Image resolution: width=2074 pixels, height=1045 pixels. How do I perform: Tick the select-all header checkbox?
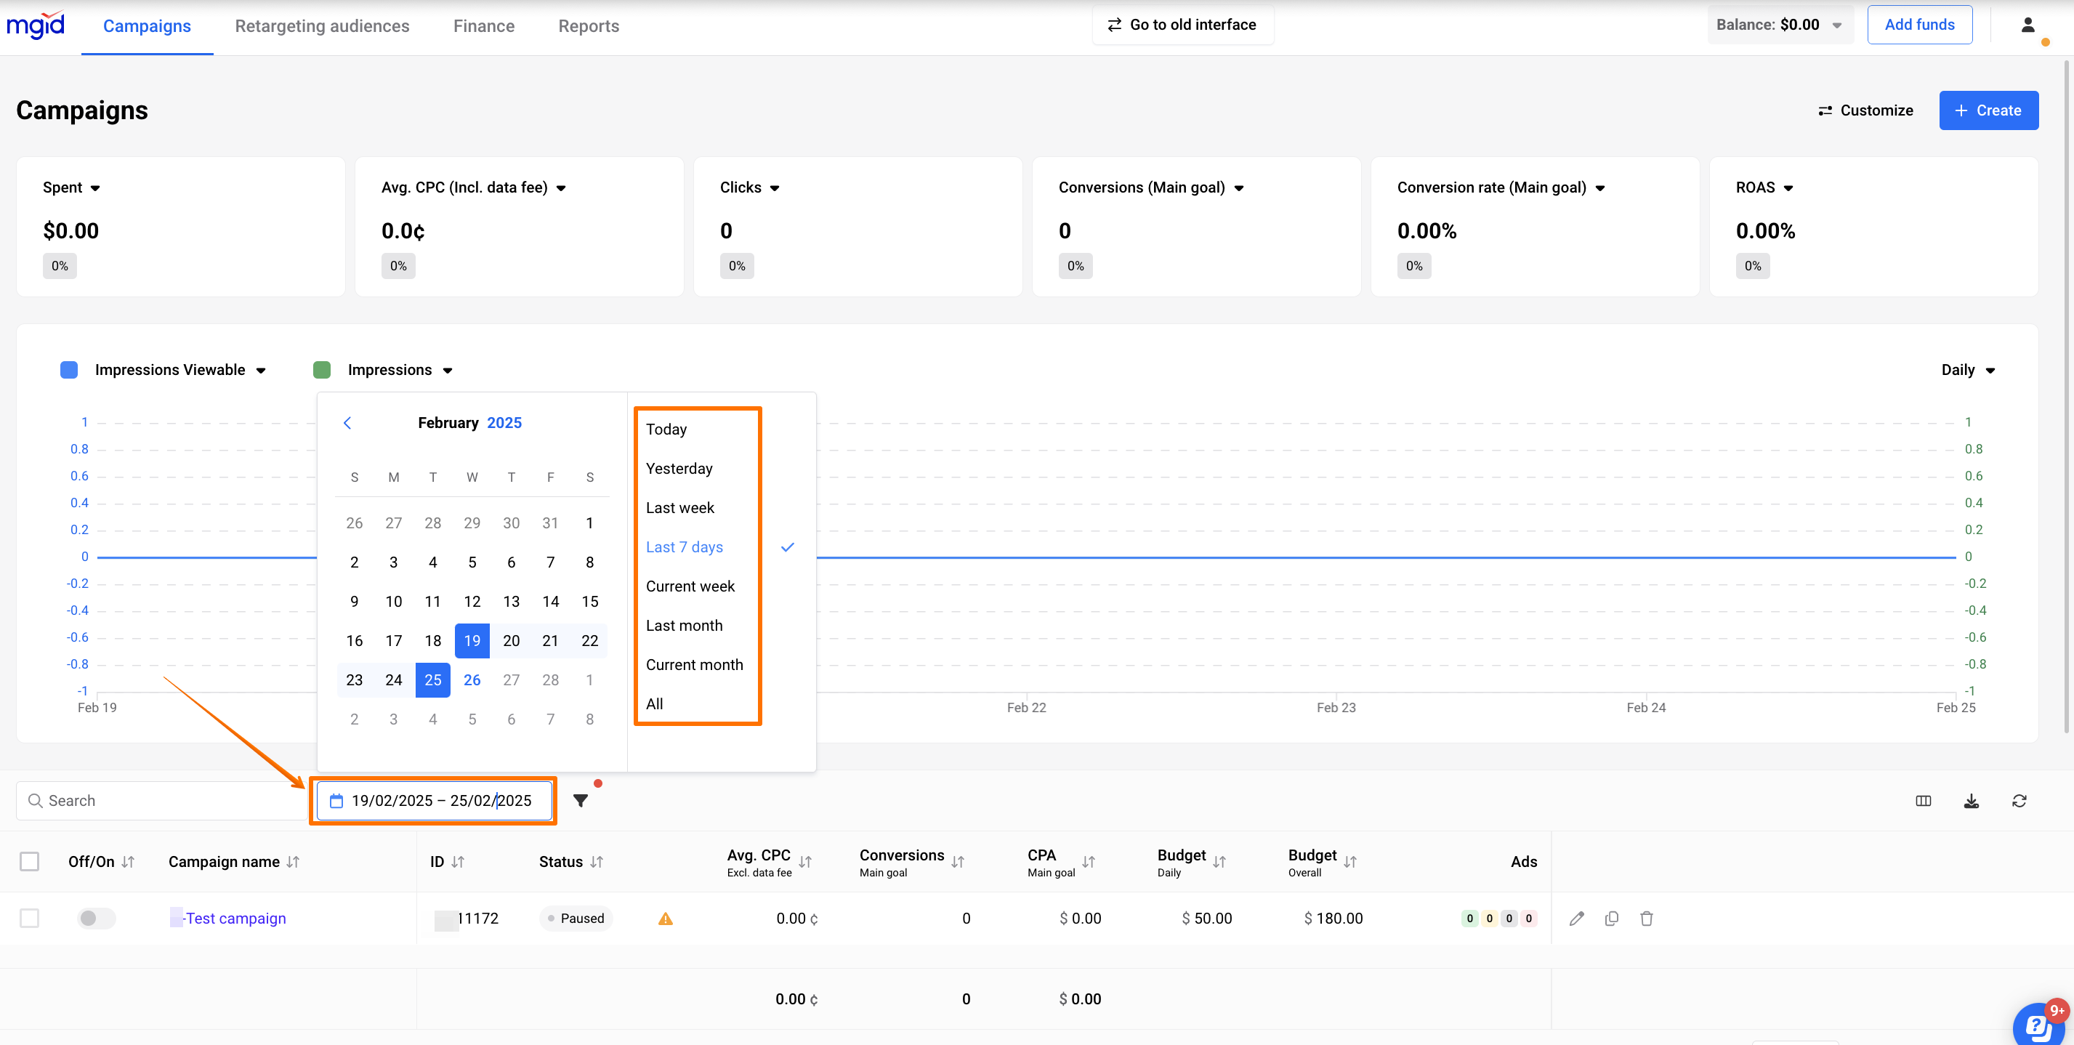pyautogui.click(x=30, y=861)
